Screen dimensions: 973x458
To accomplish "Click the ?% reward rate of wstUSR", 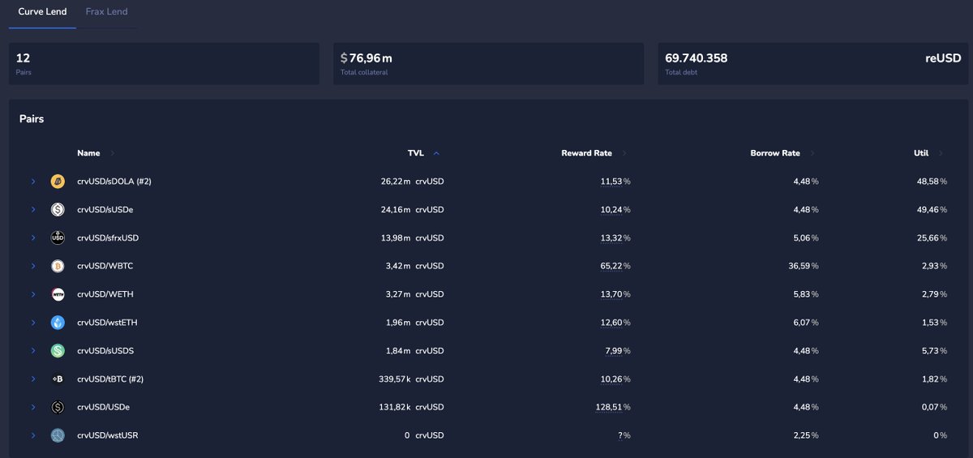I will 624,435.
